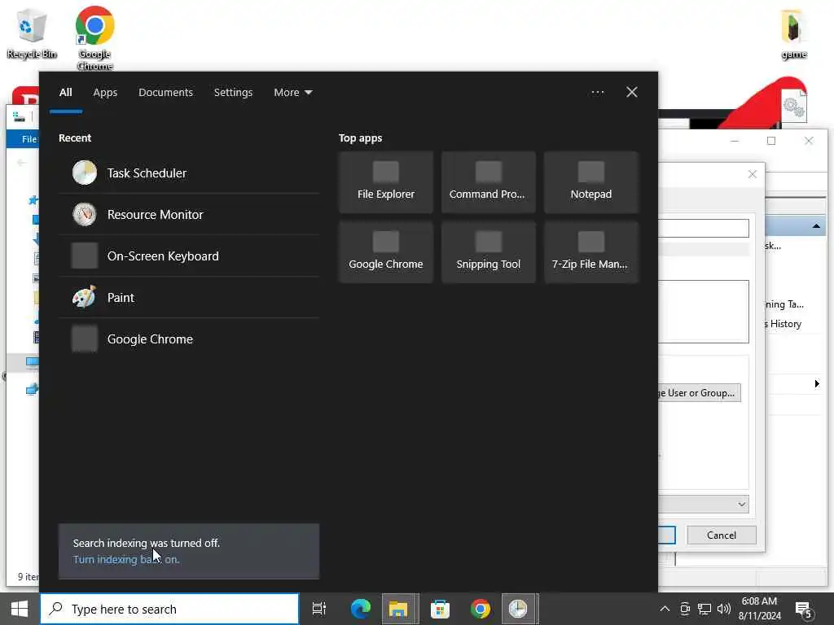Launch Snipping Tool tile in Top apps
Viewport: 834px width, 625px height.
489,252
